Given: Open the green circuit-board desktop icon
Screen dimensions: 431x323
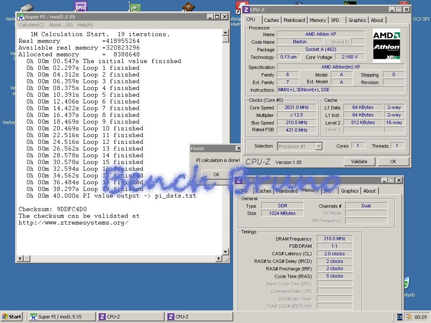Looking at the screenshot, I should (135, 7).
